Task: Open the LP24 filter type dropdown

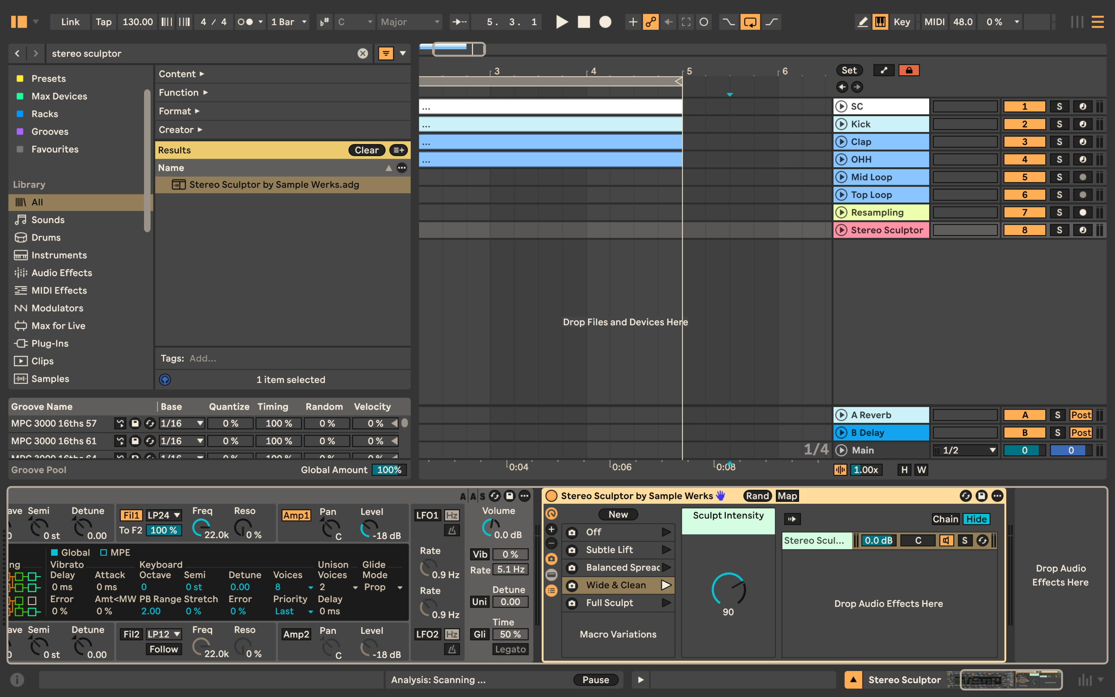Action: pos(163,515)
